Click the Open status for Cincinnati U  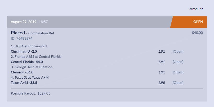(x=178, y=51)
